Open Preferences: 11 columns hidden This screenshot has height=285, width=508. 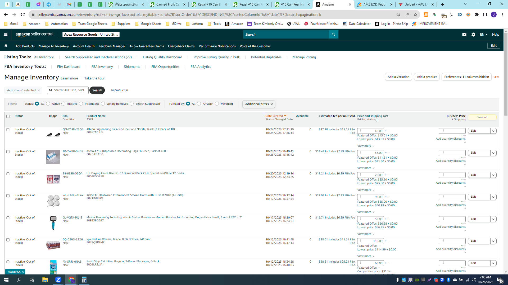pos(466,77)
